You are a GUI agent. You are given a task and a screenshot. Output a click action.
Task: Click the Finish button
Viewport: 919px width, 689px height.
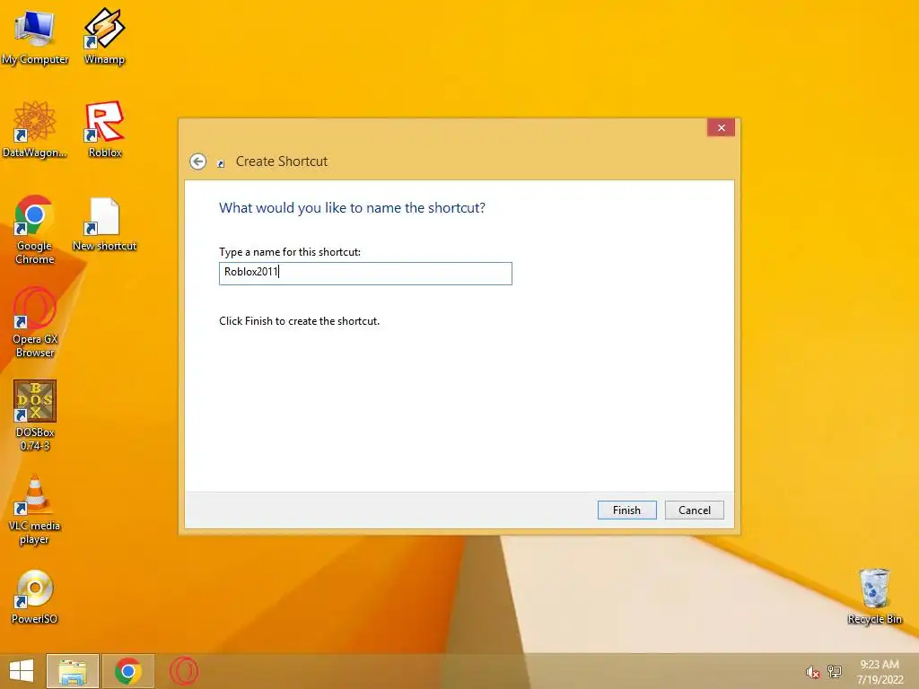coord(626,510)
